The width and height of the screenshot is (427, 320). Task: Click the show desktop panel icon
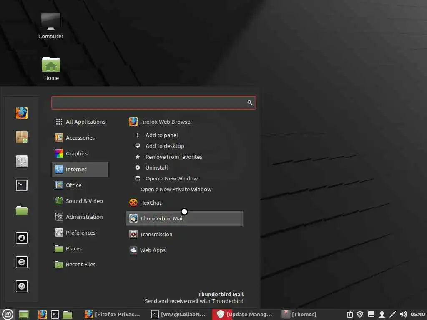[x=24, y=315]
